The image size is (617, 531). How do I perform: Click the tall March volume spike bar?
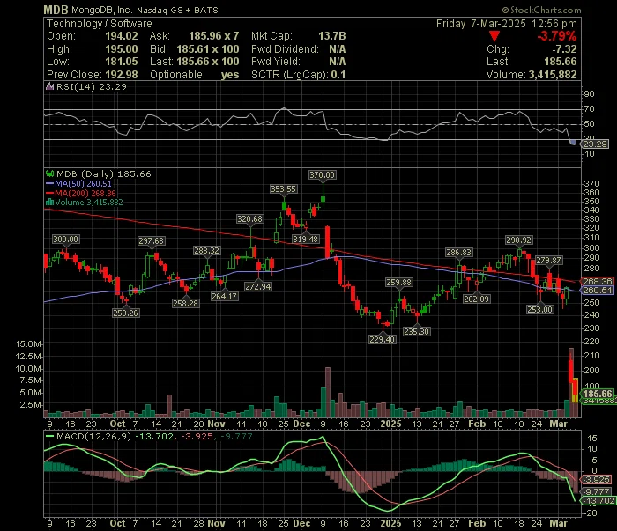click(x=570, y=382)
